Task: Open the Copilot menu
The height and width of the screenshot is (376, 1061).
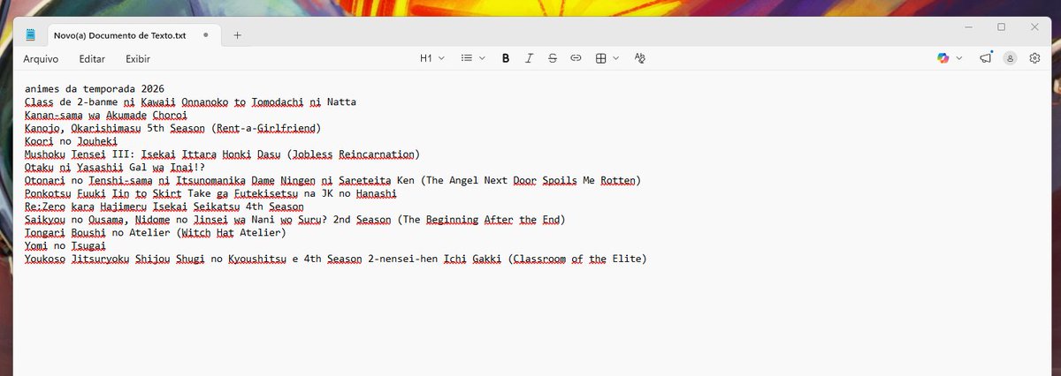Action: [x=943, y=58]
